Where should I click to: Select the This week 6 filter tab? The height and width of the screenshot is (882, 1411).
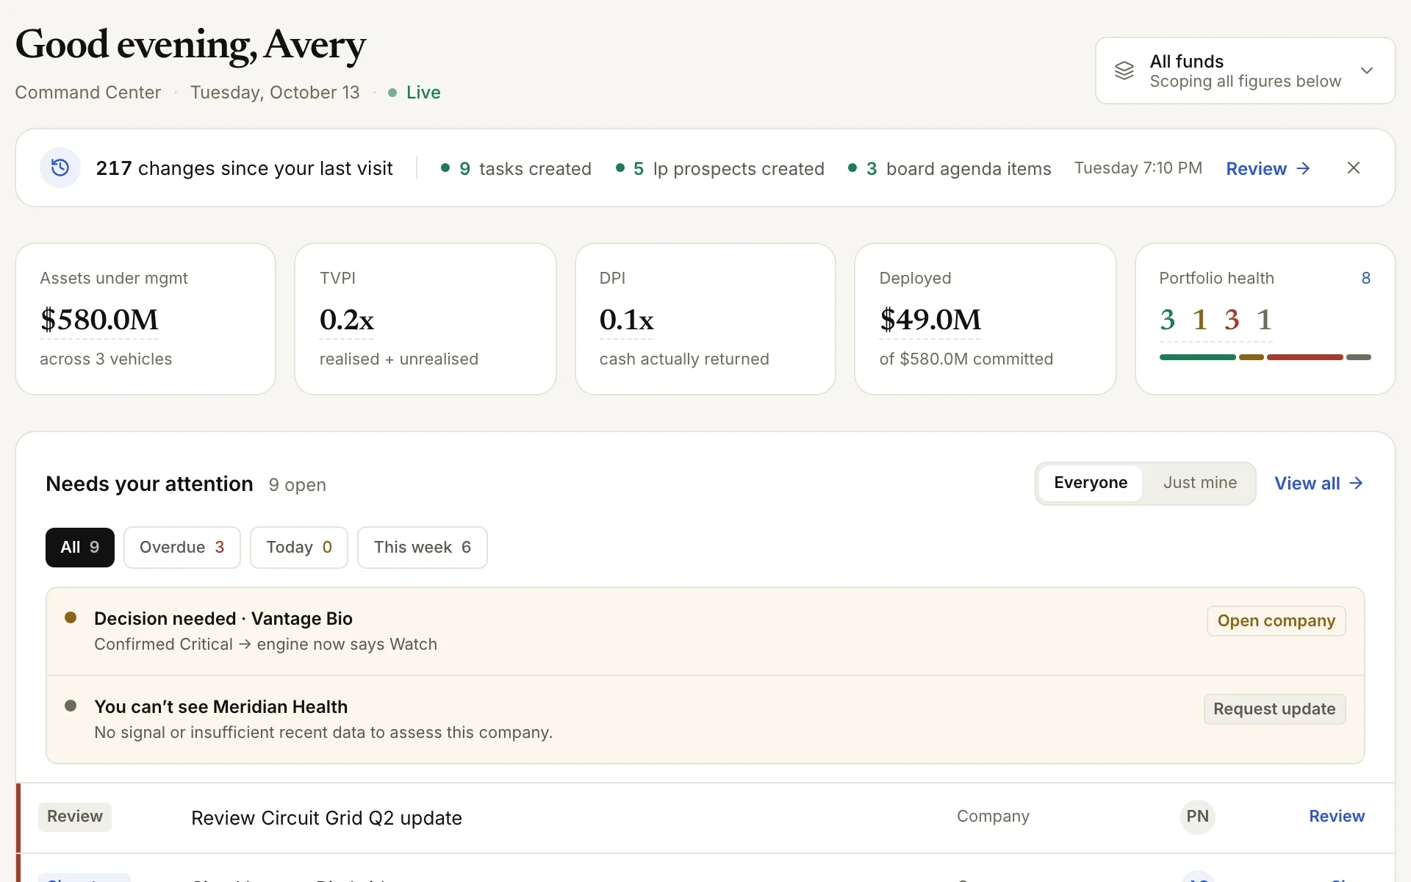coord(423,548)
